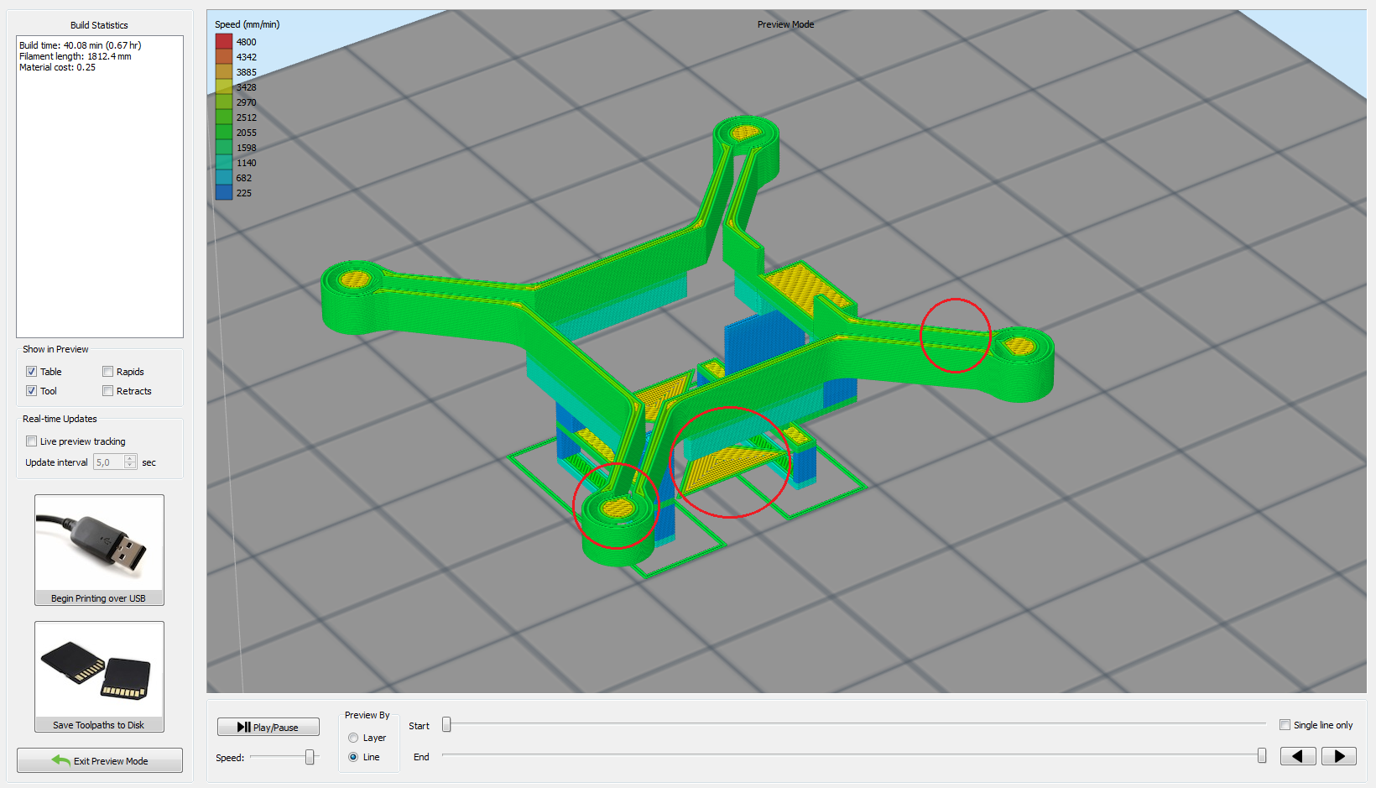The image size is (1376, 788).
Task: Uncheck the Table checkbox
Action: pos(31,372)
